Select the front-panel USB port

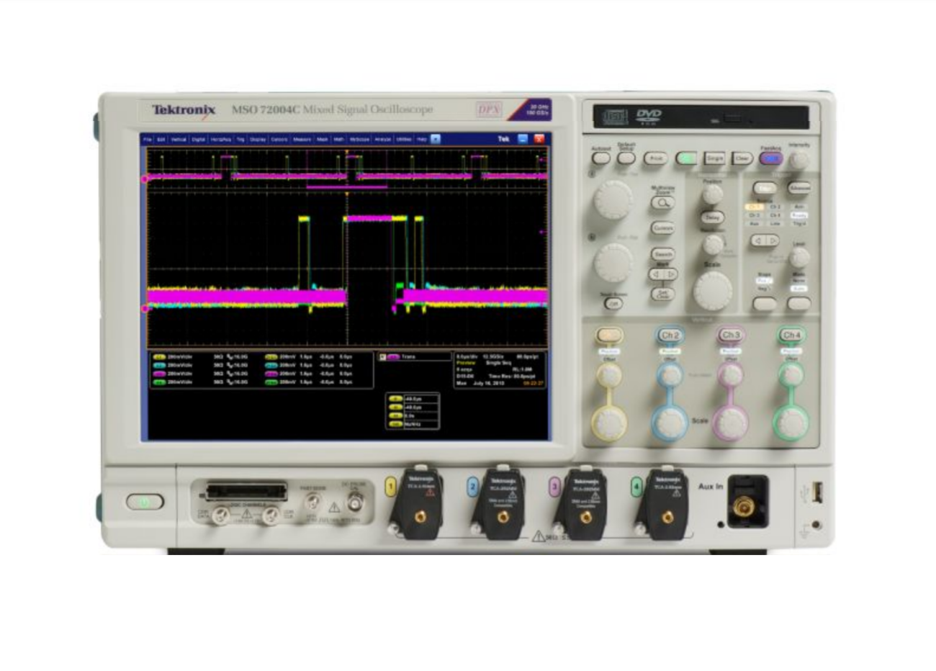[x=816, y=493]
